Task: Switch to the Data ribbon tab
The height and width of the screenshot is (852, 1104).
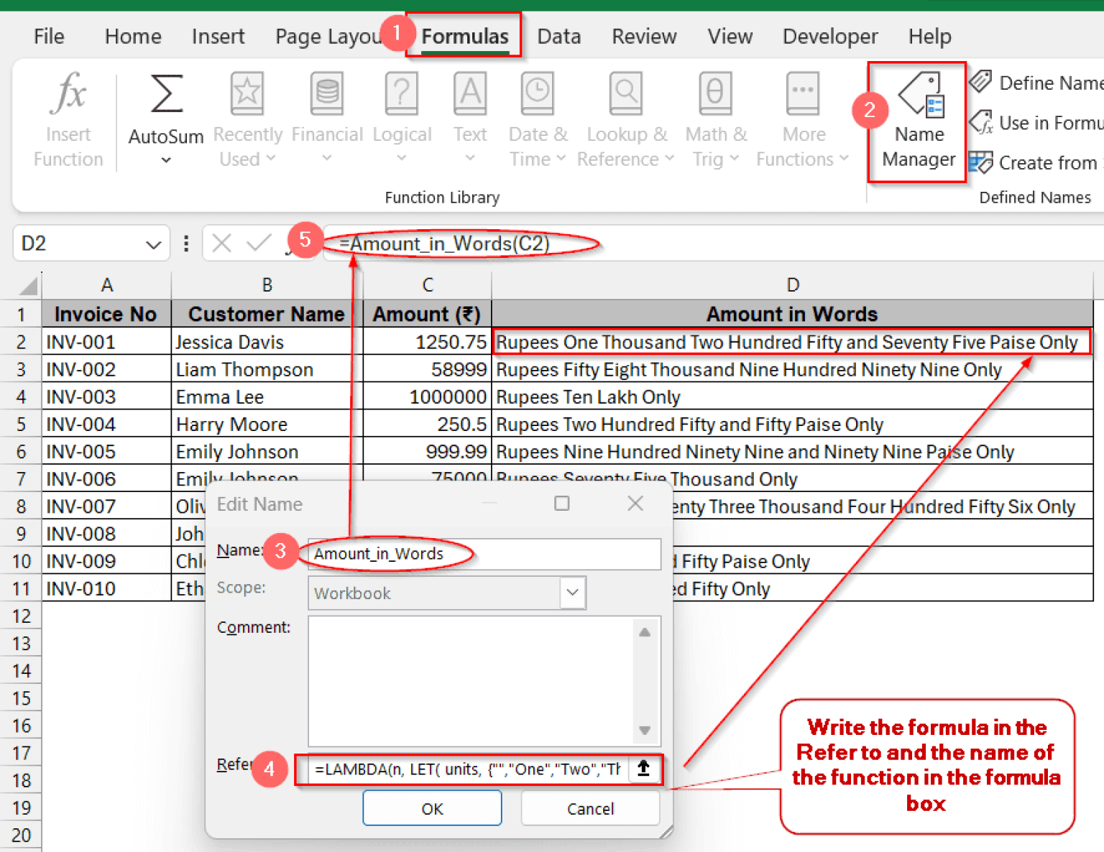Action: coord(559,36)
